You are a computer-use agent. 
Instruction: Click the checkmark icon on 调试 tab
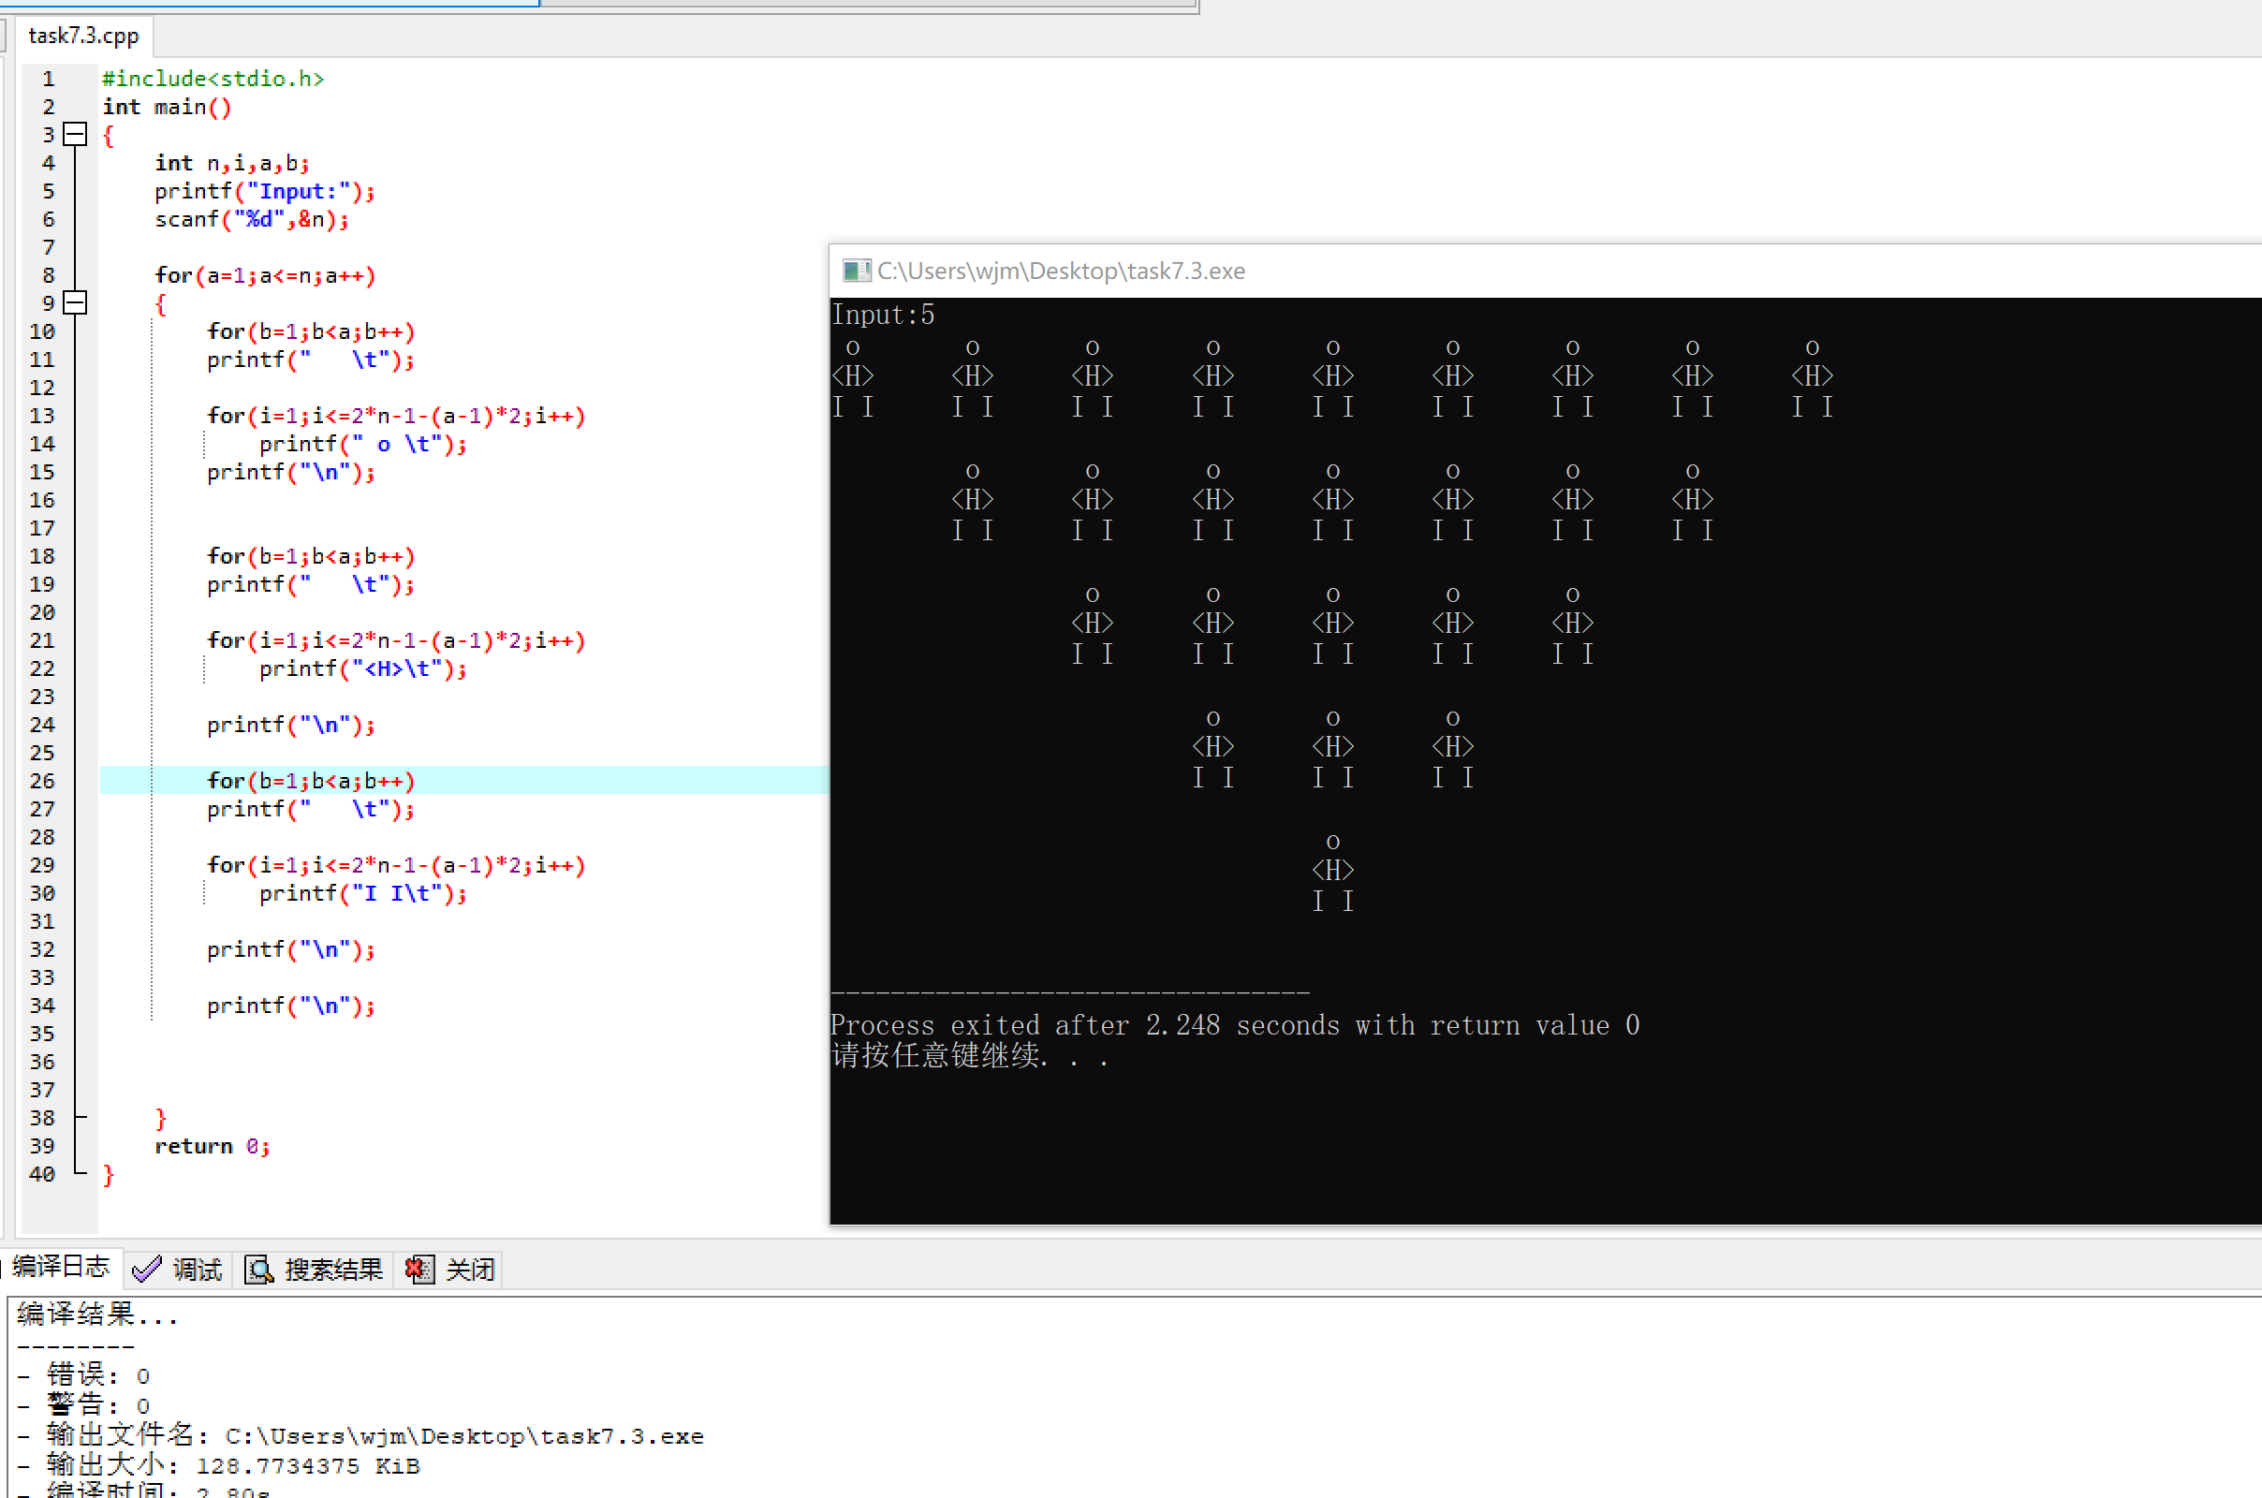pos(146,1269)
